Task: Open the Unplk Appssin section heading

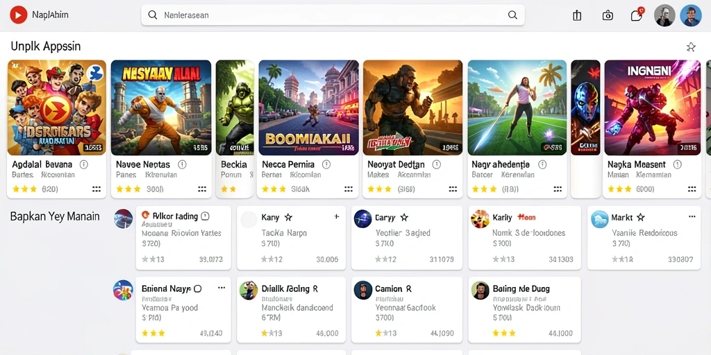Action: [46, 46]
